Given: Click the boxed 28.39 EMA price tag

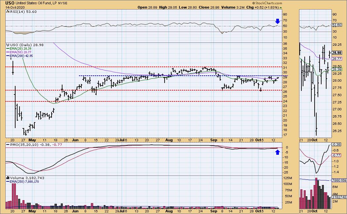Looking at the screenshot, I should coord(337,69).
